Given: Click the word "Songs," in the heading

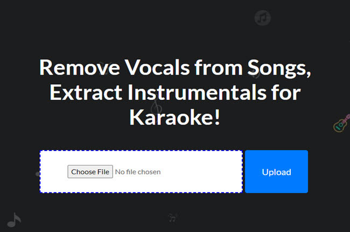Looking at the screenshot, I should (276, 67).
